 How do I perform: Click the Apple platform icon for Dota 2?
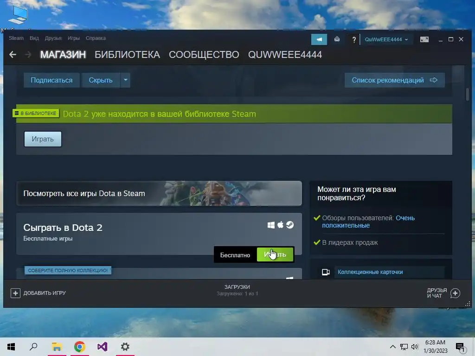[281, 225]
